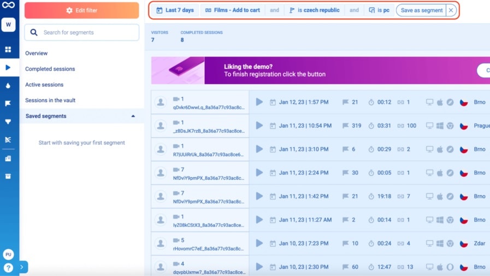Play the Jan 10, 23 2:30 PM session
This screenshot has width=490, height=276.
tap(259, 267)
